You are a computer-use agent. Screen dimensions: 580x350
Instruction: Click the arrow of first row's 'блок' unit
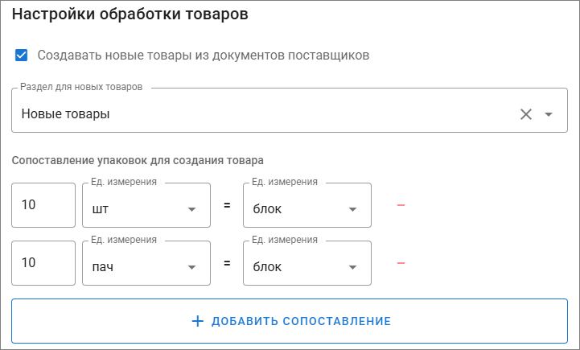coord(352,210)
